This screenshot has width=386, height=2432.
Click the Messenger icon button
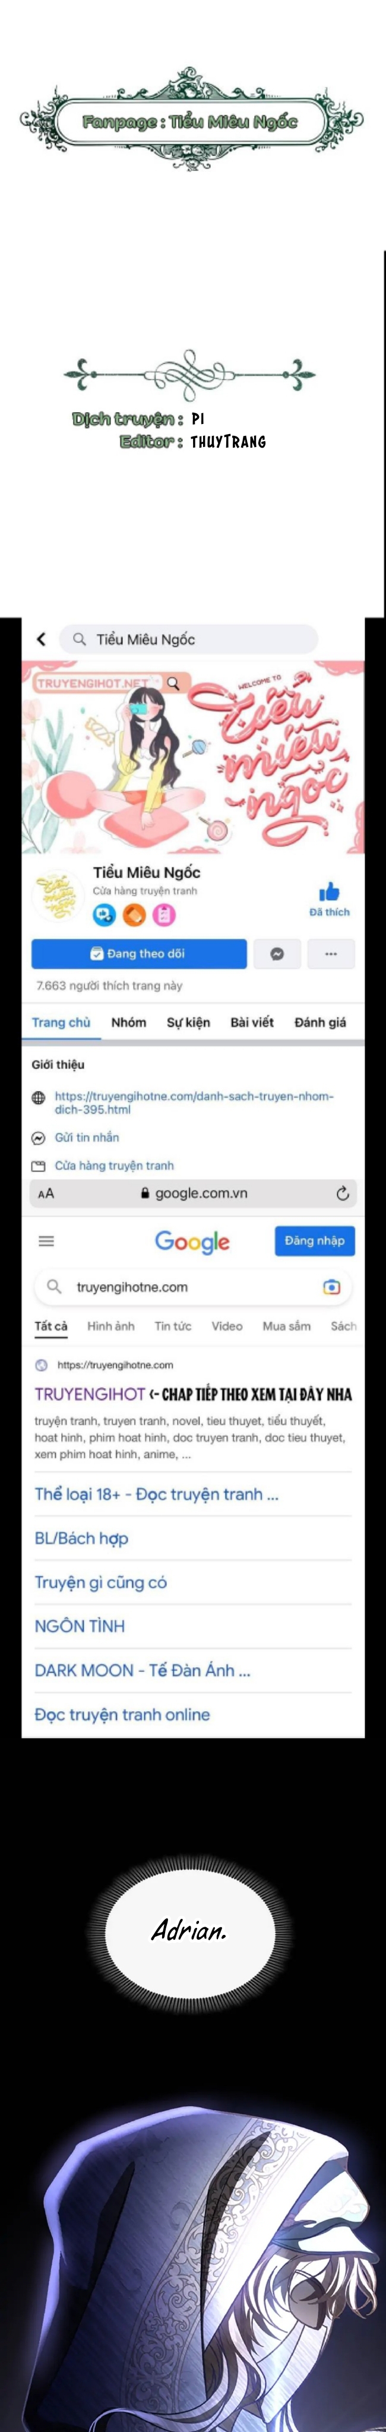click(277, 954)
